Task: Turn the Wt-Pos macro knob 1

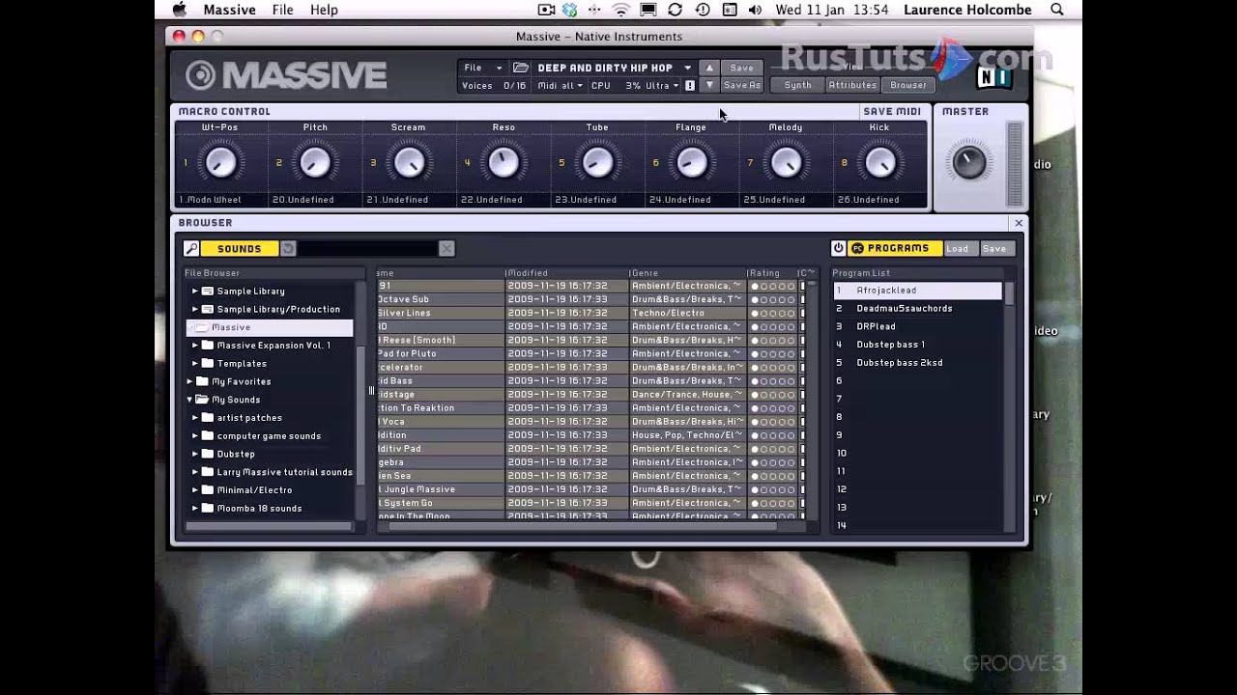Action: point(220,162)
